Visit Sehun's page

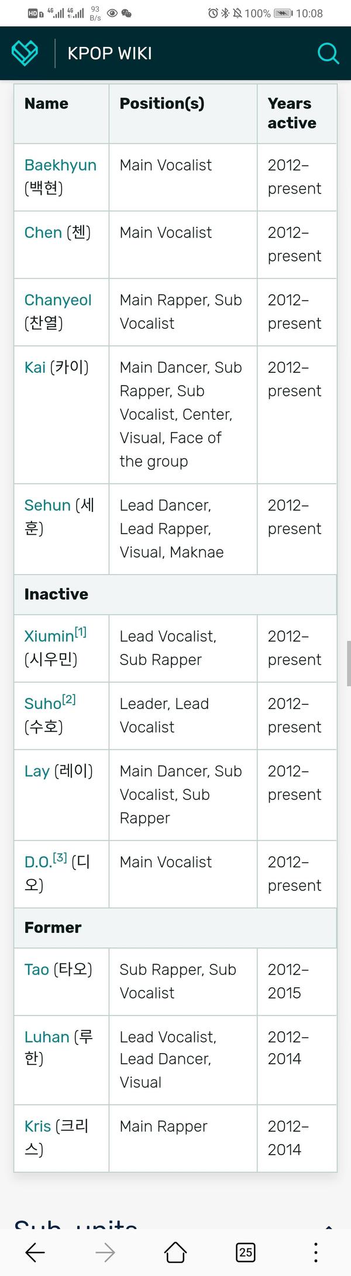pos(47,505)
